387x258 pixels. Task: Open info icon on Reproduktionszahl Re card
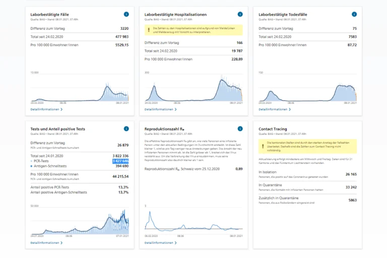click(x=240, y=128)
